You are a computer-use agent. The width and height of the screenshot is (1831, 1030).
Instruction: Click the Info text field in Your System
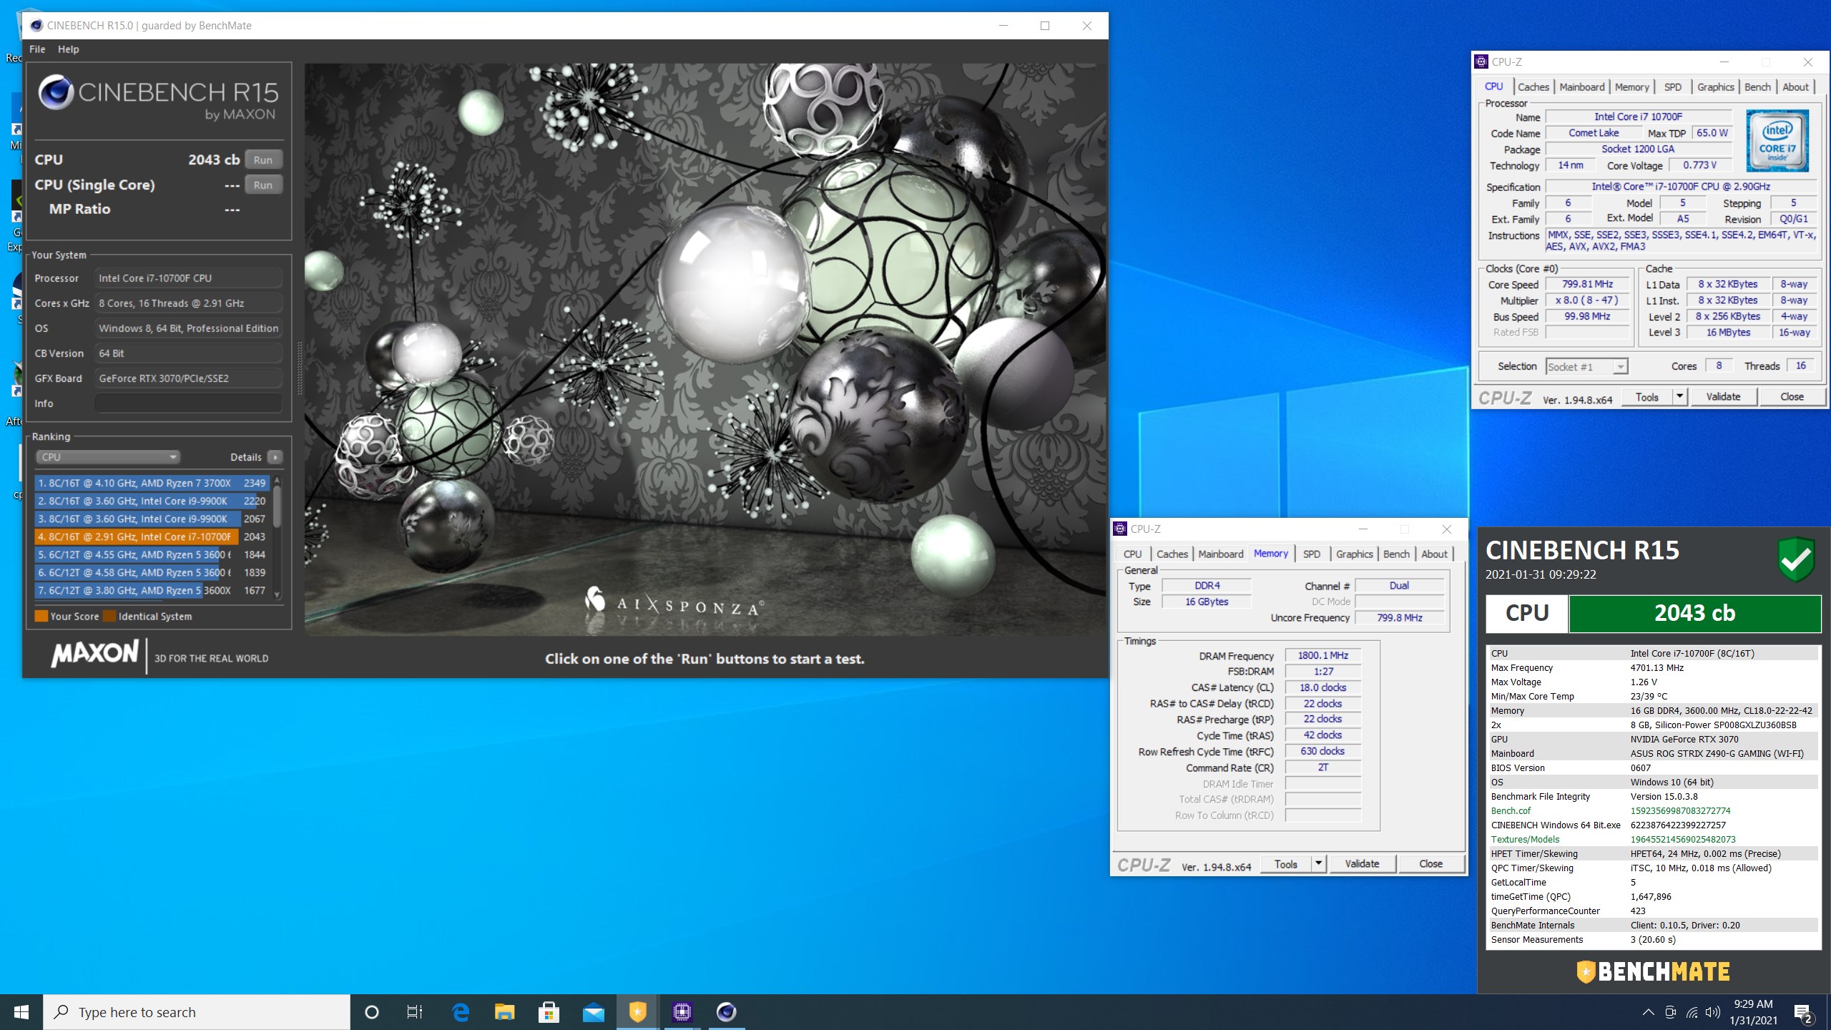pyautogui.click(x=189, y=403)
